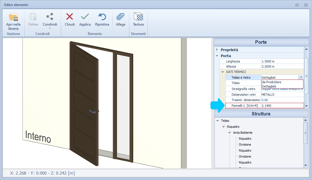Click the Trasmit. distanziatori value 0.06
The image size is (312, 180).
(282, 100)
